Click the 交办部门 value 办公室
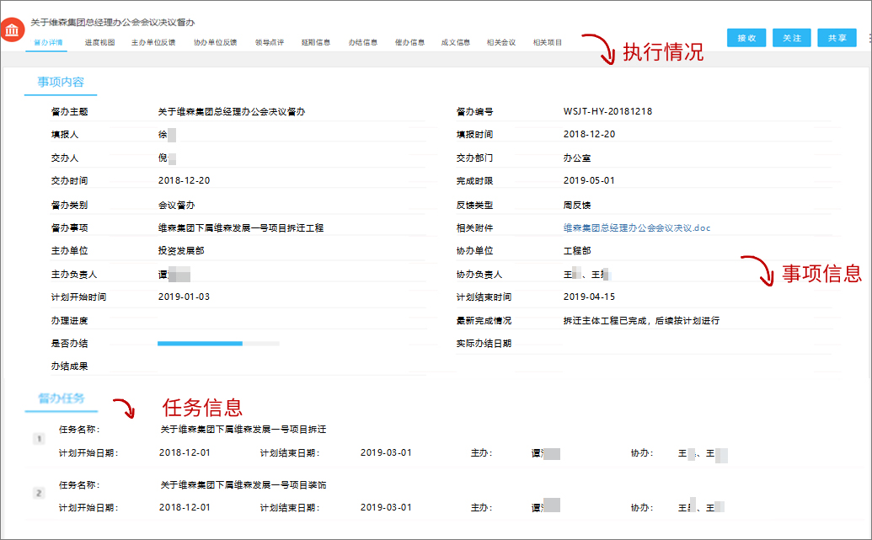 pos(576,158)
